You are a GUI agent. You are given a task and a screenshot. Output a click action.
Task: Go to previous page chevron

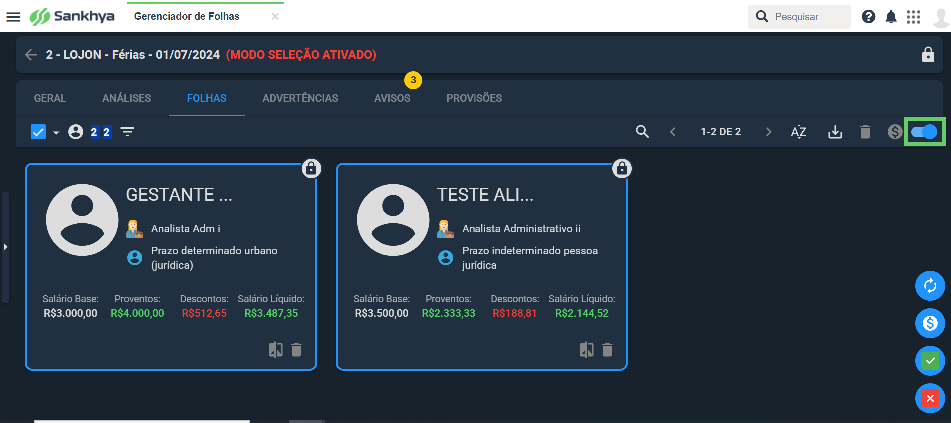pyautogui.click(x=673, y=132)
